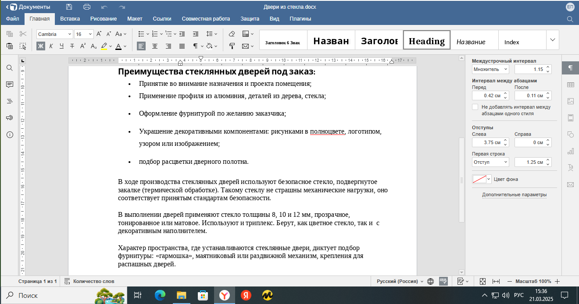579x304 pixels.
Task: Switch to the Совместная работа tab
Action: pos(206,19)
